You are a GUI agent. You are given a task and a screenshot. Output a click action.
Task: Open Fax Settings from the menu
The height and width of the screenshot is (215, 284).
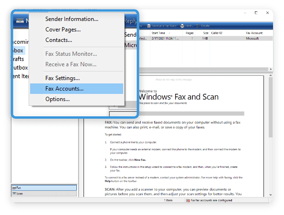pyautogui.click(x=63, y=78)
